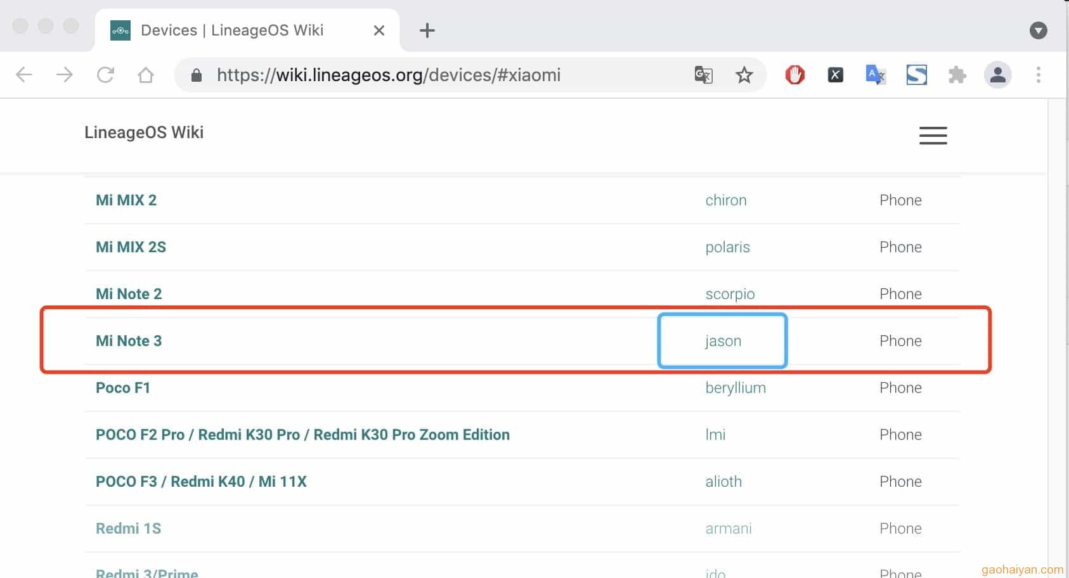Click the beryllium codename
This screenshot has height=578, width=1069.
pos(735,387)
